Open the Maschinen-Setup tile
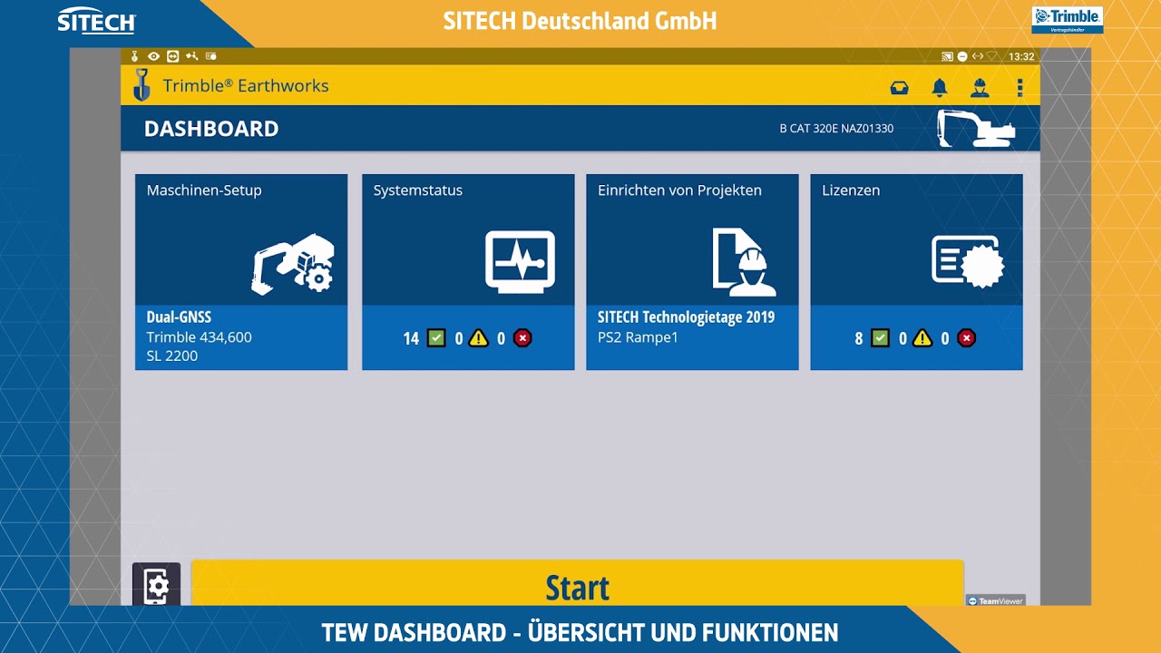Image resolution: width=1161 pixels, height=653 pixels. (x=241, y=272)
